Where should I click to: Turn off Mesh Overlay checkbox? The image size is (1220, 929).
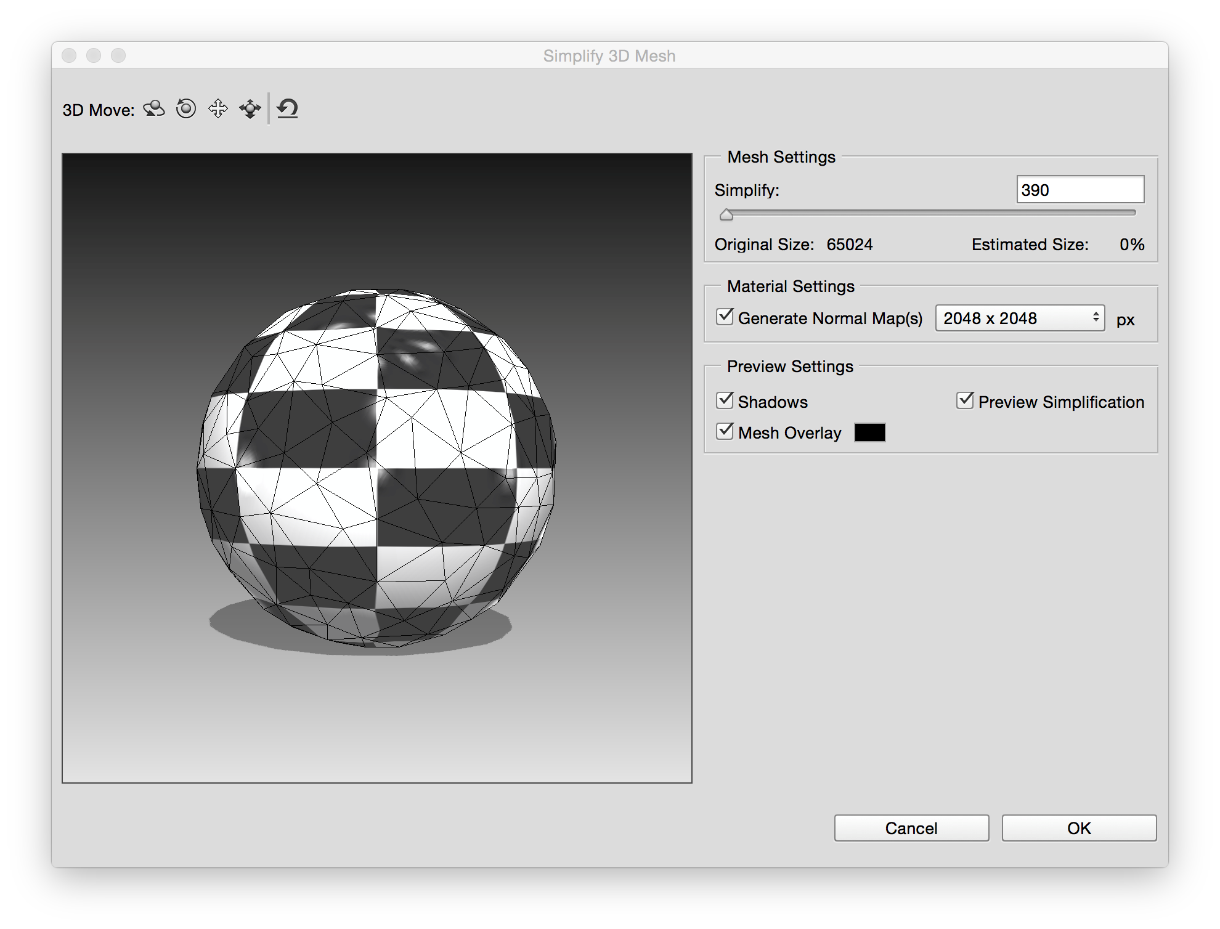pyautogui.click(x=725, y=432)
